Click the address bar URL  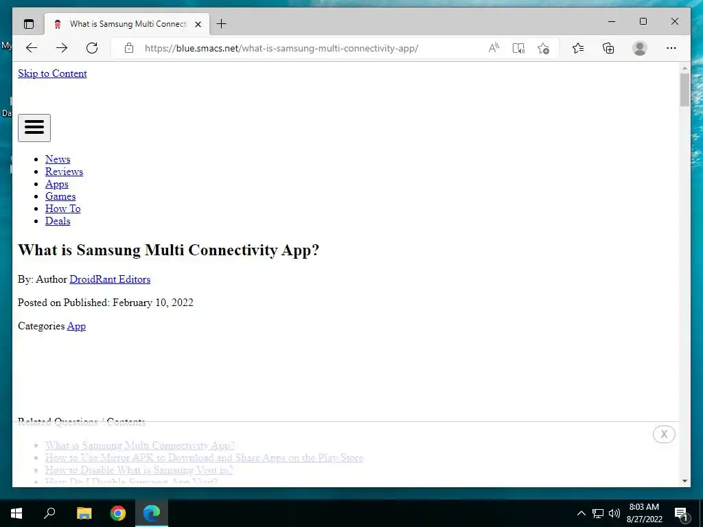click(x=281, y=48)
